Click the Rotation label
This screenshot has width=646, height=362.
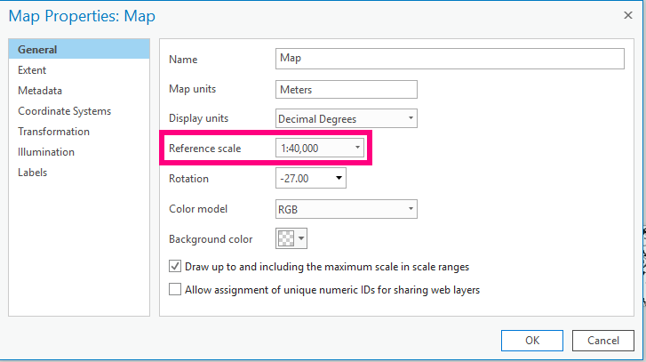click(188, 179)
